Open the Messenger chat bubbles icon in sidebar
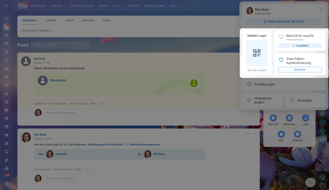The width and height of the screenshot is (329, 190). [x=6, y=35]
